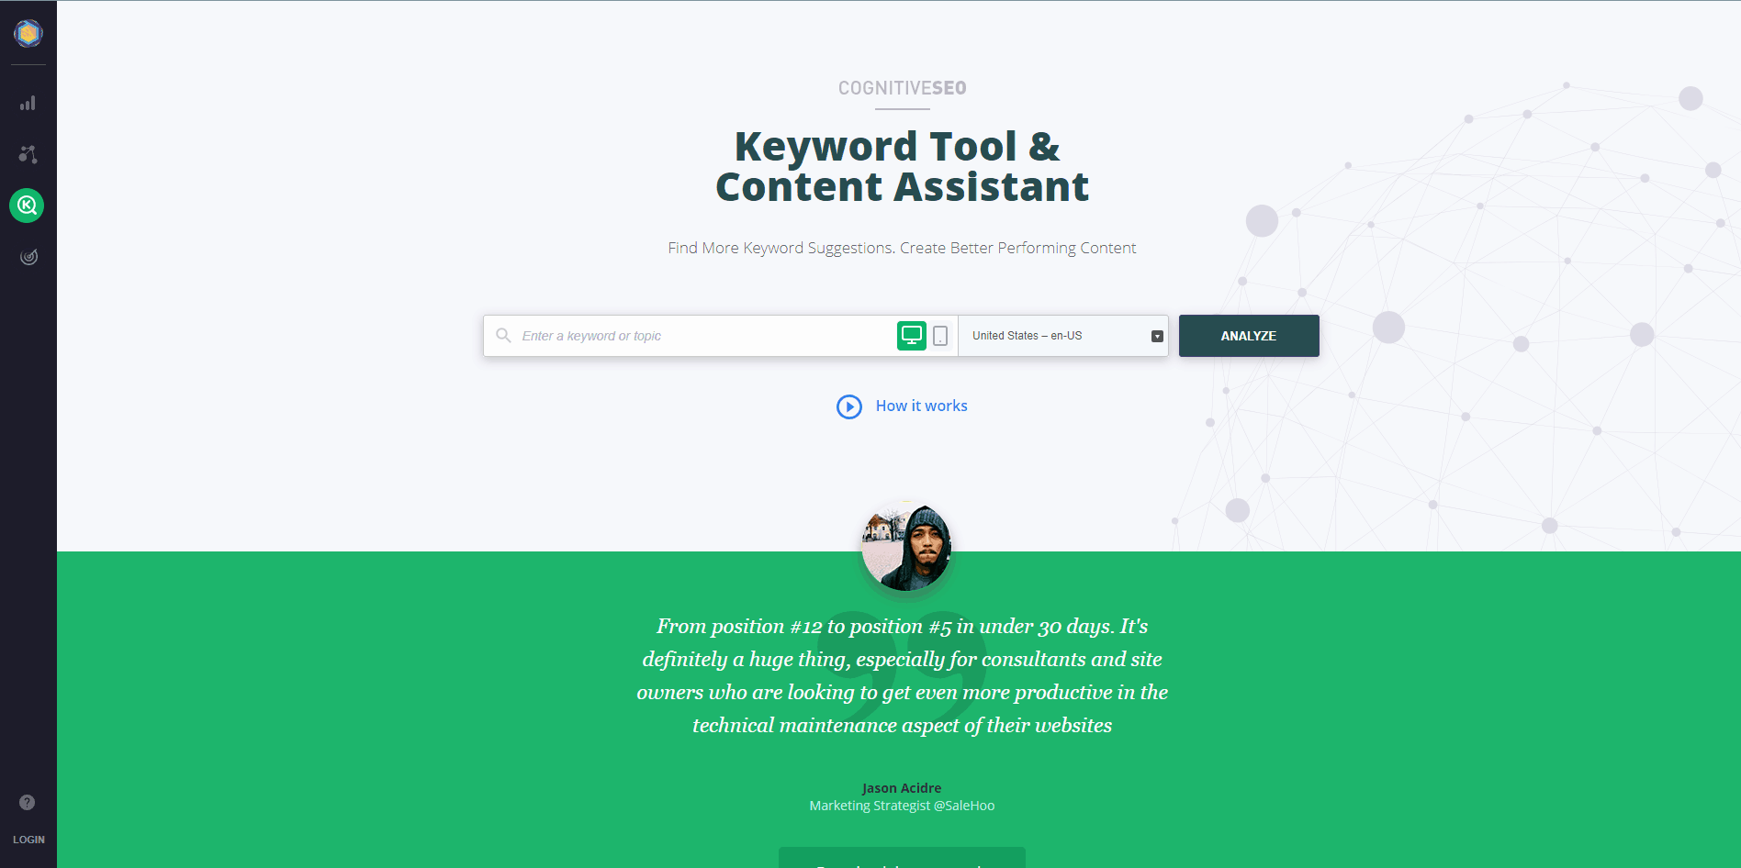Play the How it works video icon
This screenshot has width=1741, height=868.
coord(849,406)
